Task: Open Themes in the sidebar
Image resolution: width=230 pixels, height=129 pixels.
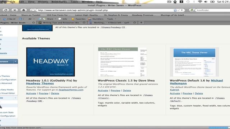Action: [x=5, y=76]
